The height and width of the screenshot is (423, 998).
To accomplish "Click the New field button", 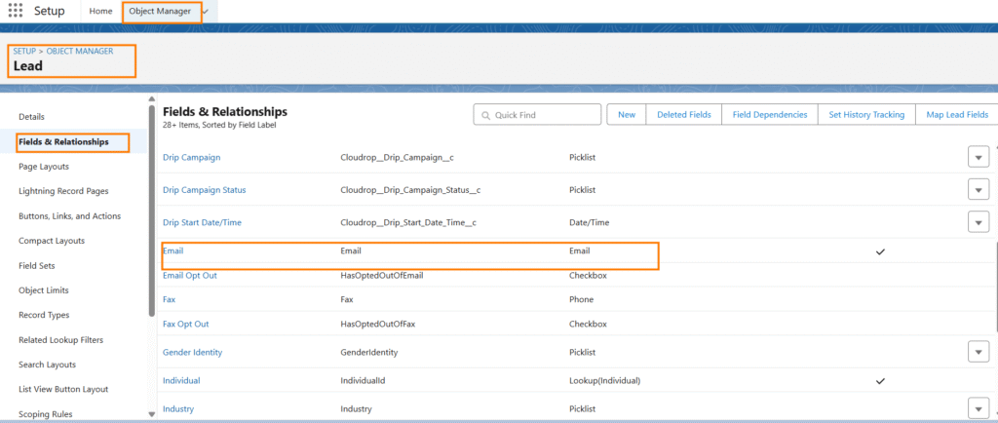I will [x=627, y=115].
